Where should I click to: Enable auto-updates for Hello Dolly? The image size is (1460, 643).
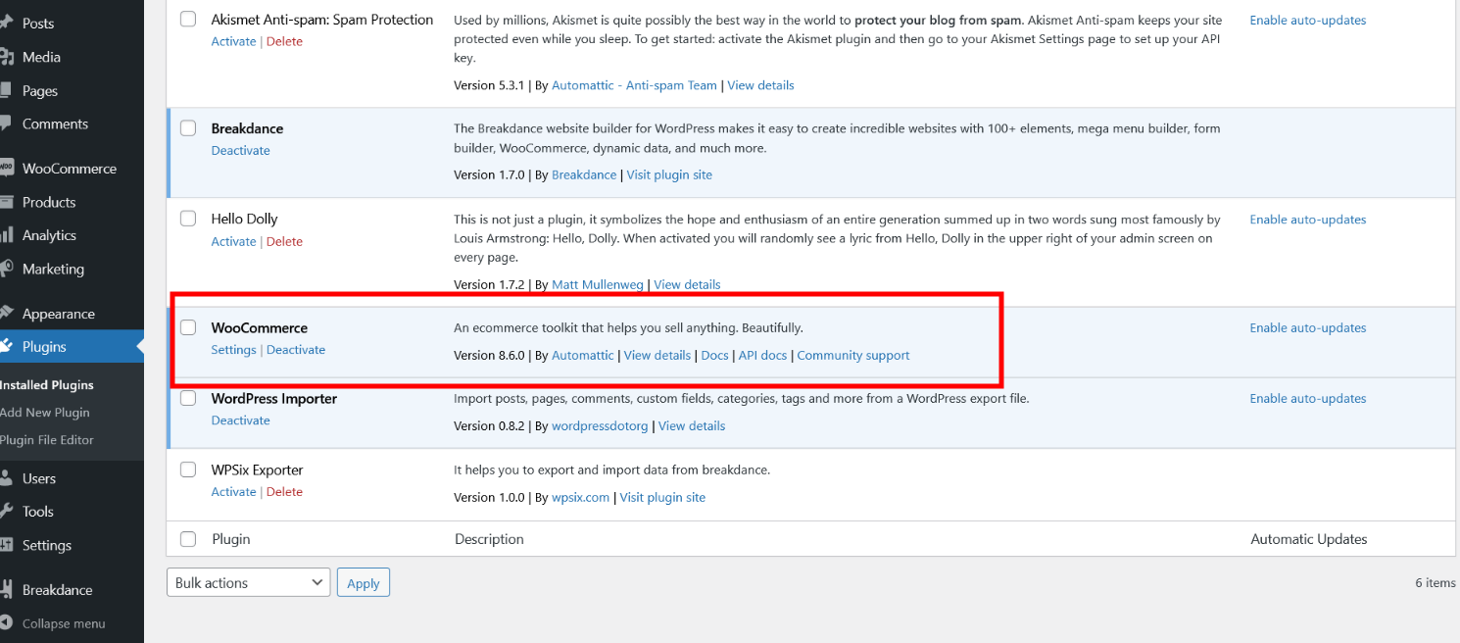(1307, 220)
